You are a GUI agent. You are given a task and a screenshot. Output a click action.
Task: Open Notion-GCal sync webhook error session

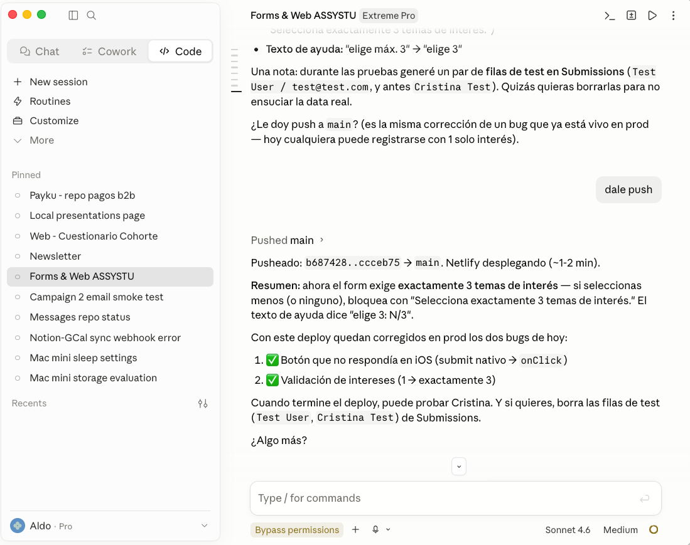(x=110, y=337)
